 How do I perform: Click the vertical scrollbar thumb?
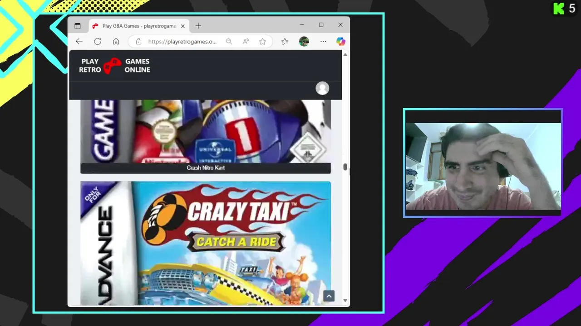pos(345,167)
